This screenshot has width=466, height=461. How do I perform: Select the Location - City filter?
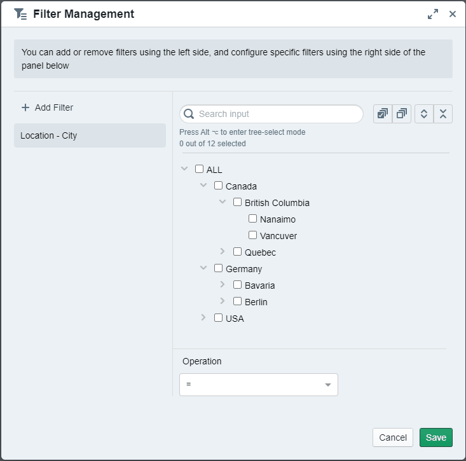tap(90, 135)
